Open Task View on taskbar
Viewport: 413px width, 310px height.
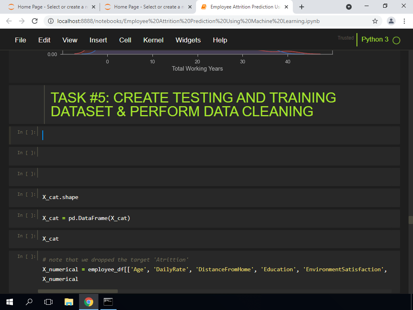48,302
